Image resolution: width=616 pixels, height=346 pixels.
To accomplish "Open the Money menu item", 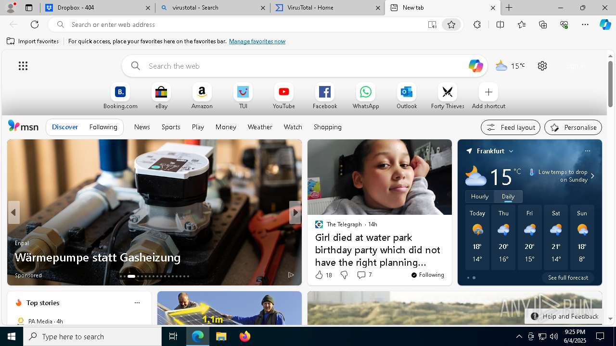I will (226, 127).
